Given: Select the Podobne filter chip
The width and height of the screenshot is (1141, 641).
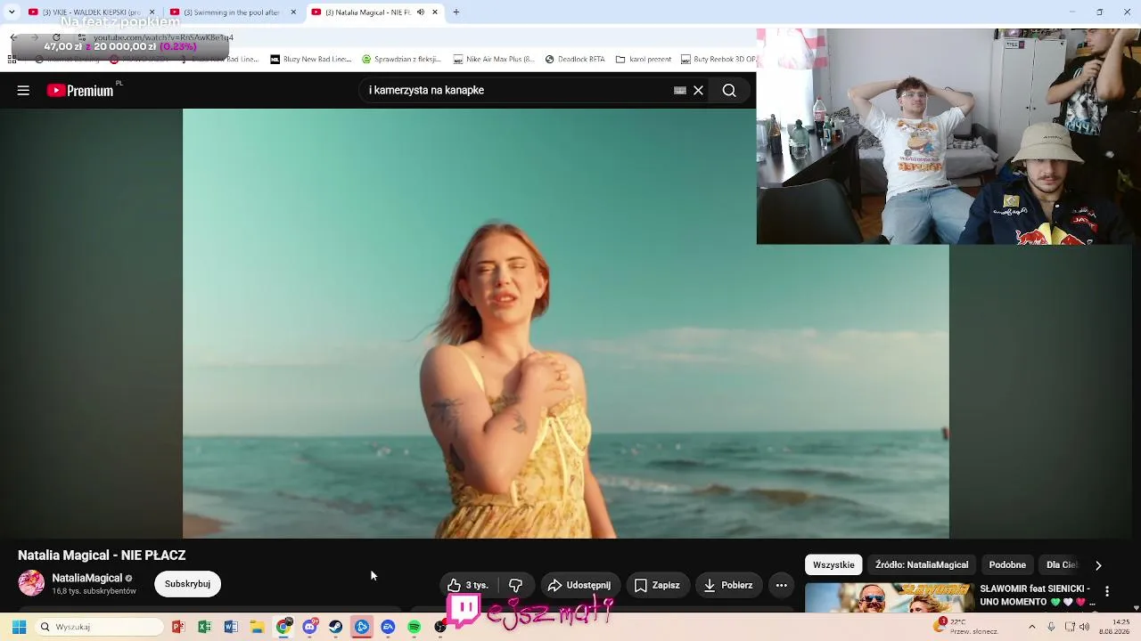Looking at the screenshot, I should tap(1007, 564).
